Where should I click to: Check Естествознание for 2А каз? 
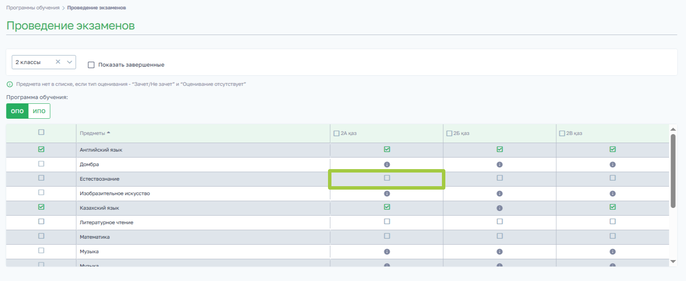pos(387,178)
